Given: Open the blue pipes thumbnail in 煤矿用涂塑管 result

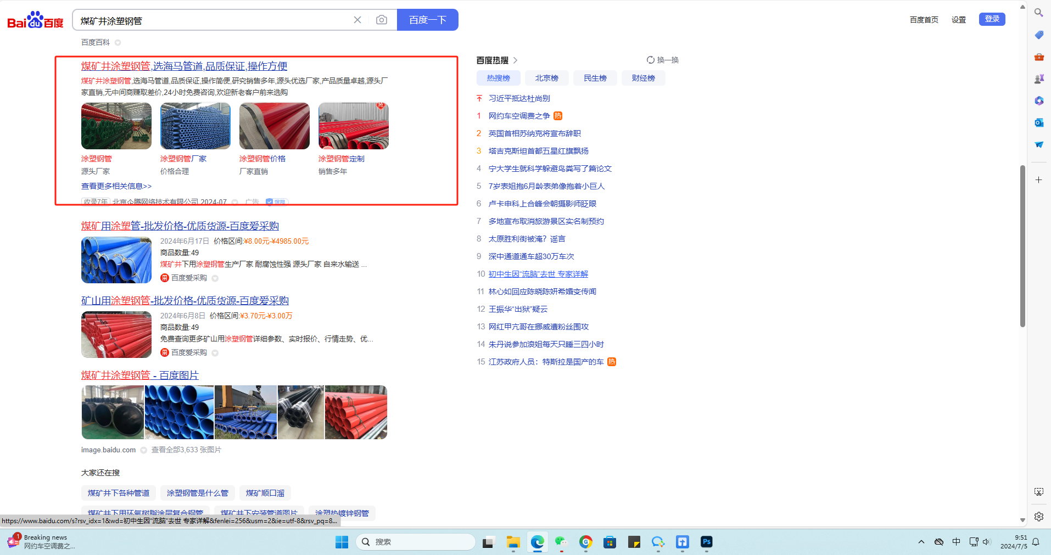Looking at the screenshot, I should [x=116, y=260].
